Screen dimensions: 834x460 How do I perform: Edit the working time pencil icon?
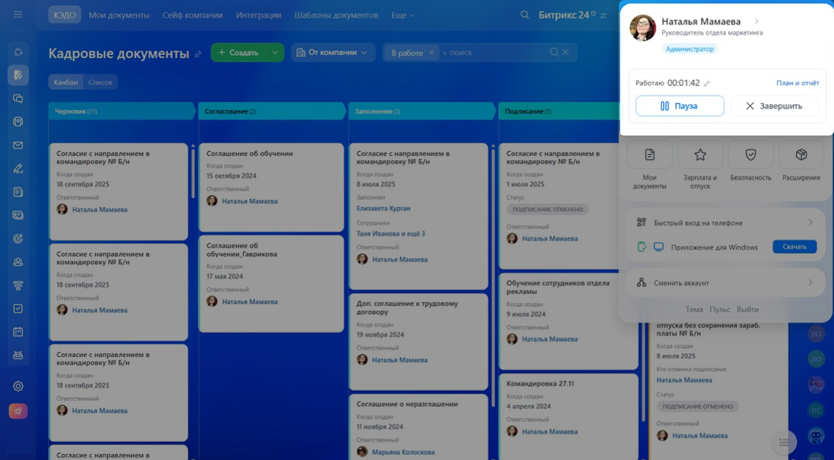point(707,83)
